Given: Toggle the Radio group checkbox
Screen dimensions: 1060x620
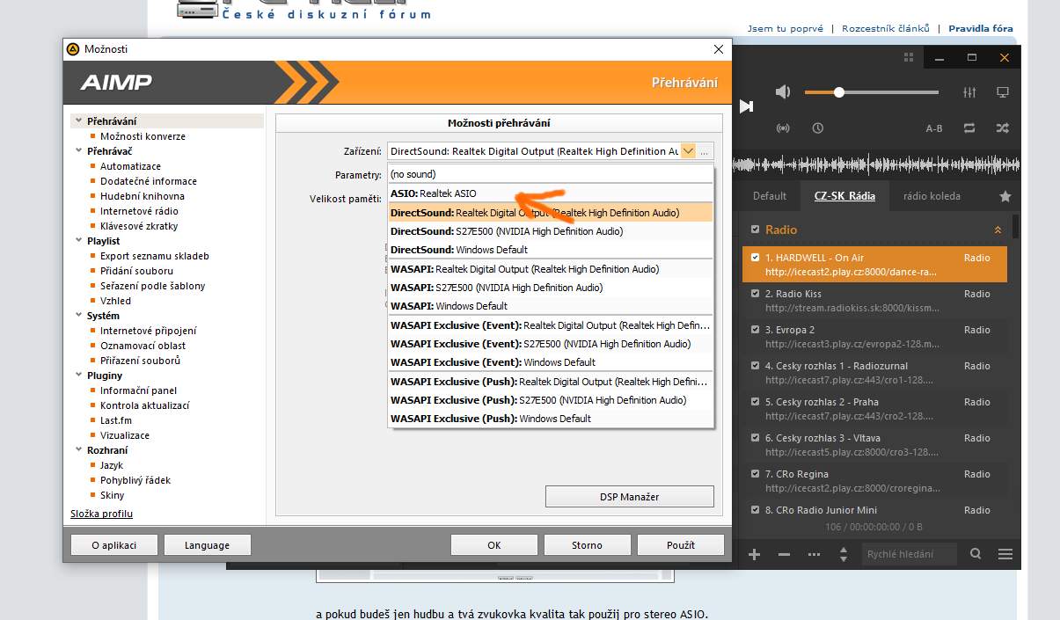Looking at the screenshot, I should pos(755,230).
